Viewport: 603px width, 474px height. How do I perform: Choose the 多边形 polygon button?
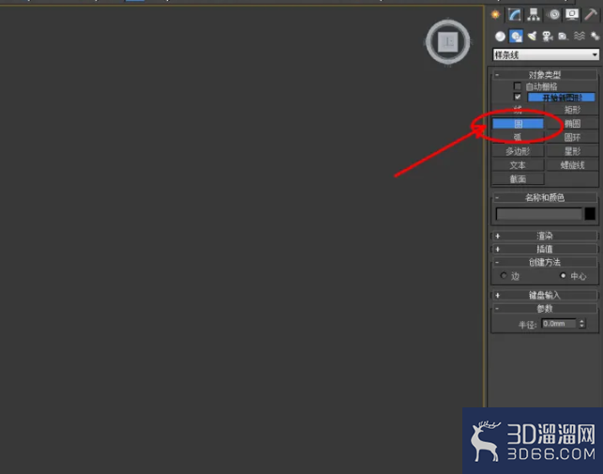click(x=518, y=151)
